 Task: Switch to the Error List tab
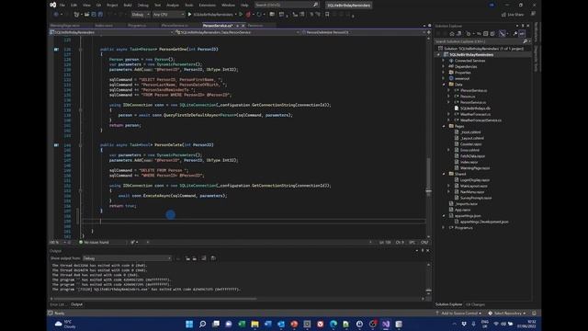57,304
